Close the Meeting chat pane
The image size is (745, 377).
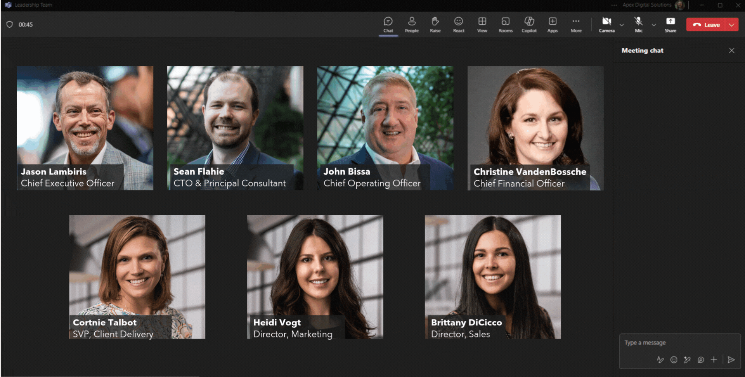731,50
